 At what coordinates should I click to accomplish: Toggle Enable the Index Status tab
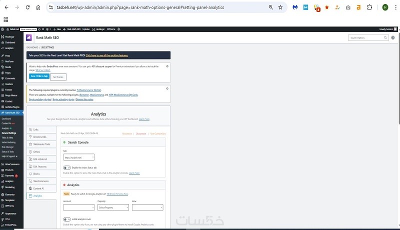pyautogui.click(x=67, y=168)
